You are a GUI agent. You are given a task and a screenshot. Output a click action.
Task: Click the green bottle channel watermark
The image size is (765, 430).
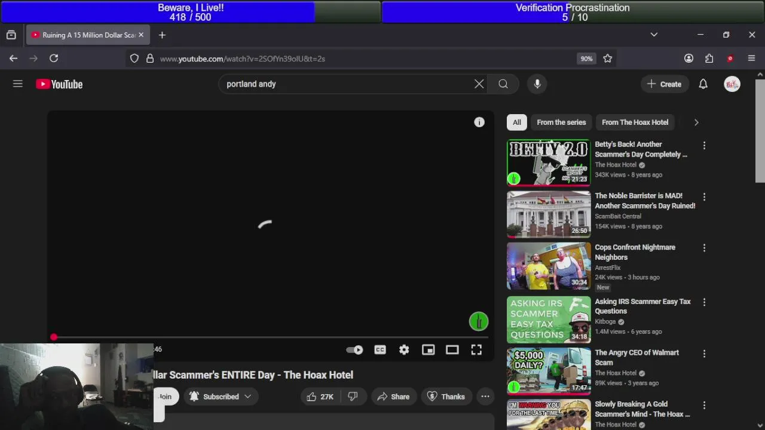click(x=479, y=322)
